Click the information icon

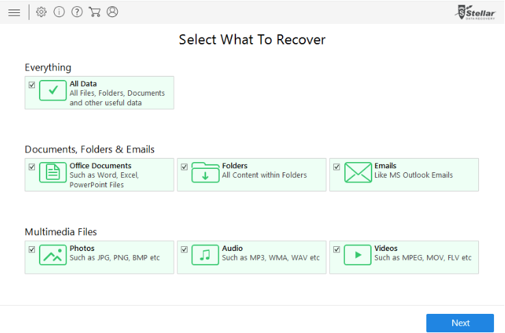tap(59, 12)
